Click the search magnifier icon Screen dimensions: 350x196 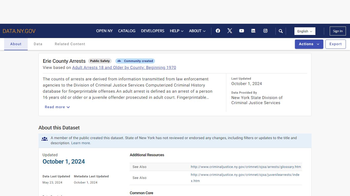[x=281, y=31]
